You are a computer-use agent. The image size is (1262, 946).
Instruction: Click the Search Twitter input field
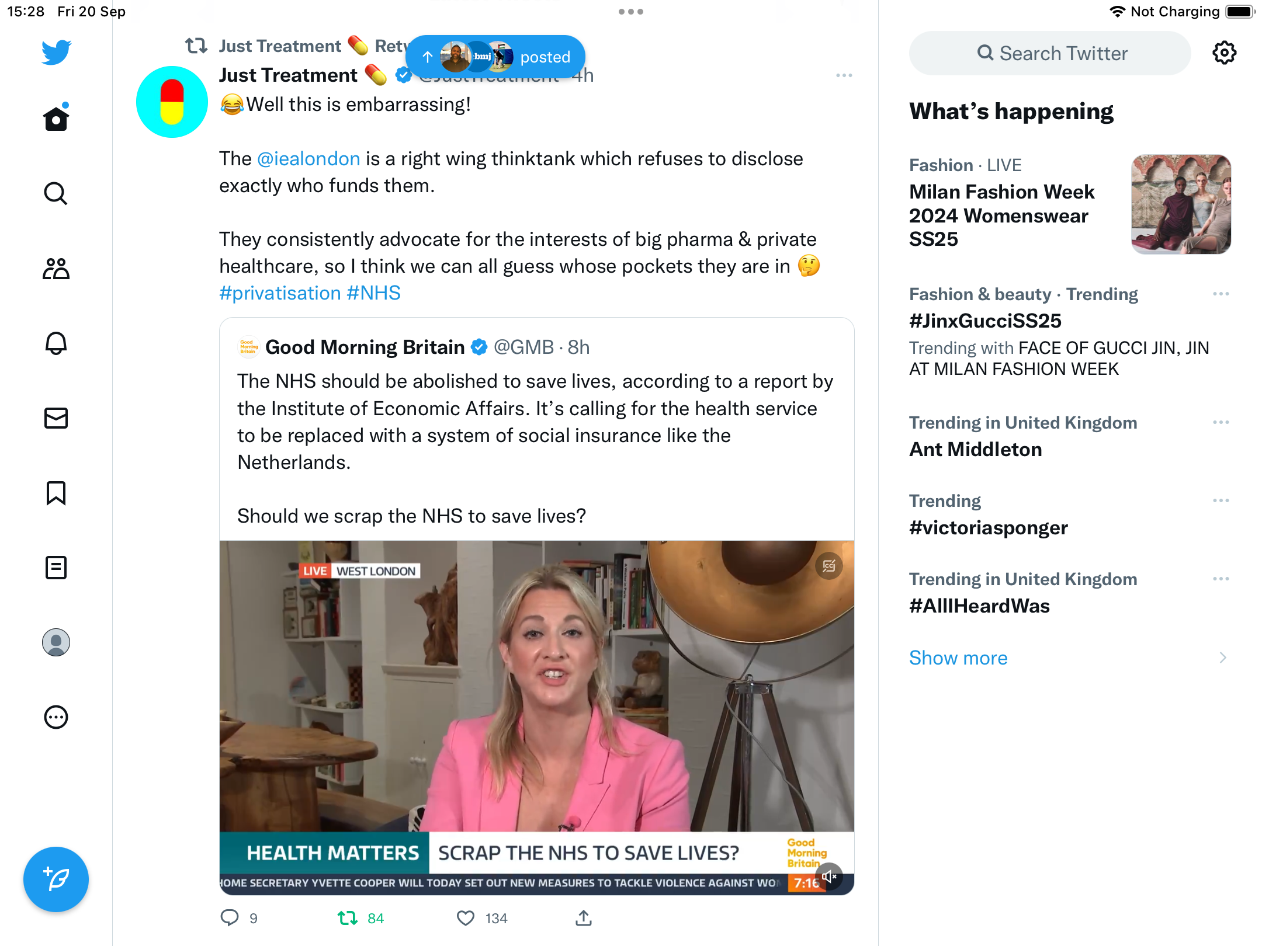click(1050, 53)
